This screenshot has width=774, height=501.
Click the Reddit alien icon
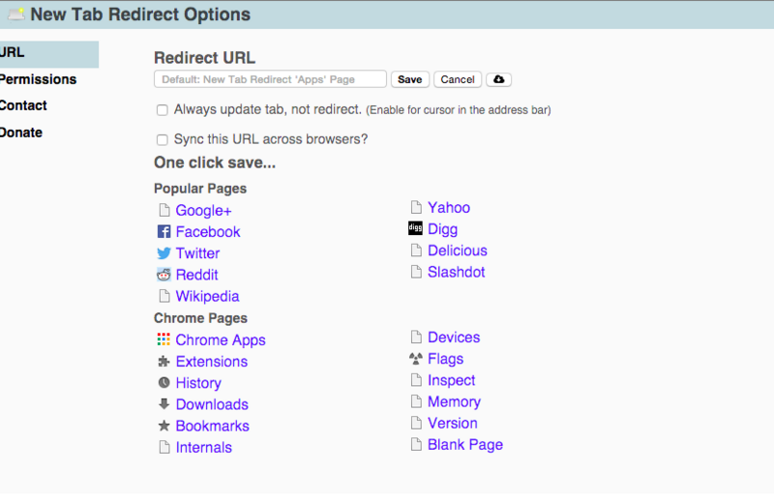[x=164, y=275]
